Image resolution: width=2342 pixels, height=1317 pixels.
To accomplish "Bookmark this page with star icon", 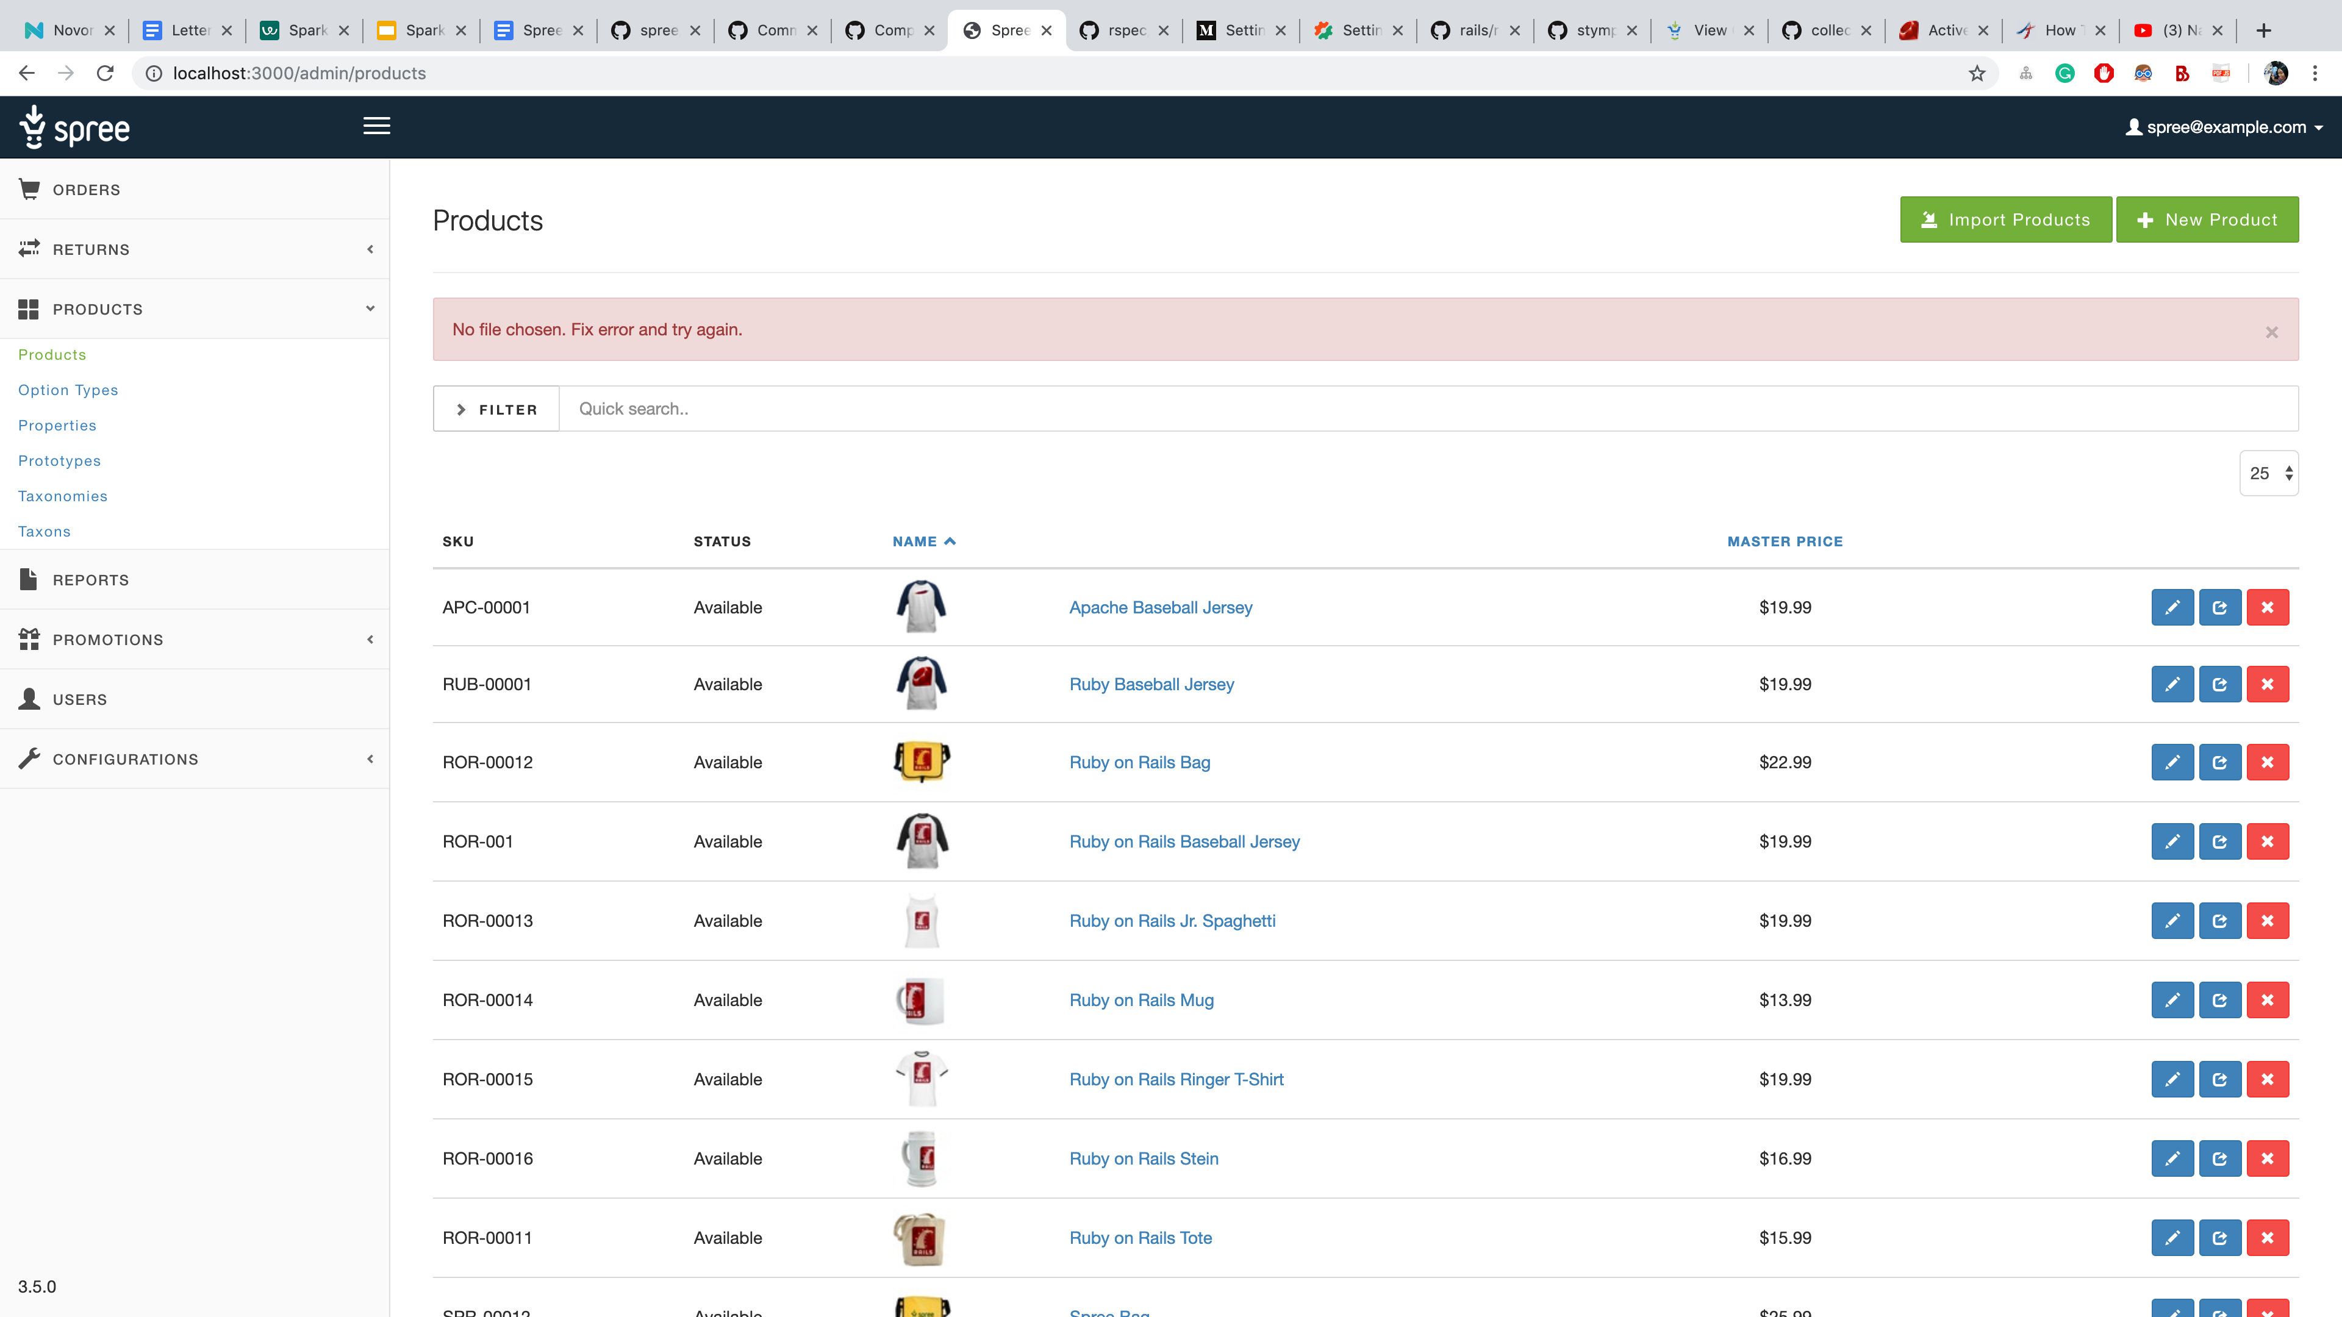I will pos(1977,74).
